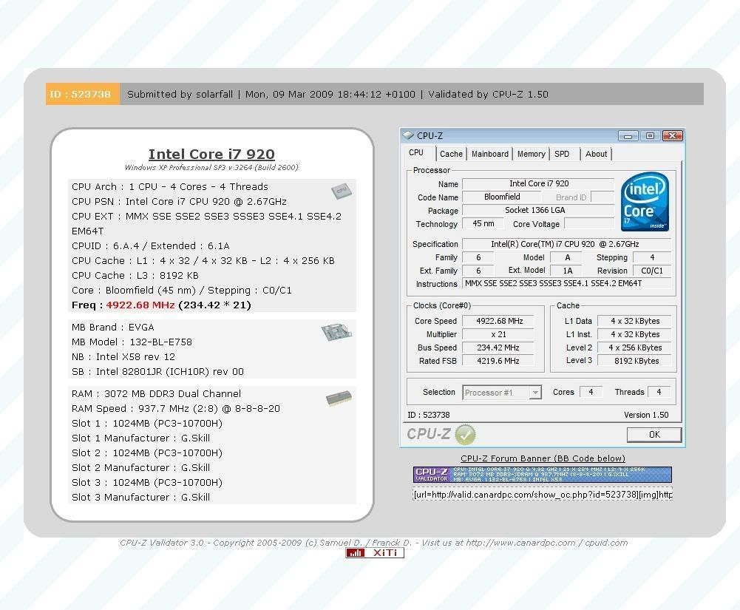
Task: Click the CPU-Z Validator banner image
Action: coord(543,475)
